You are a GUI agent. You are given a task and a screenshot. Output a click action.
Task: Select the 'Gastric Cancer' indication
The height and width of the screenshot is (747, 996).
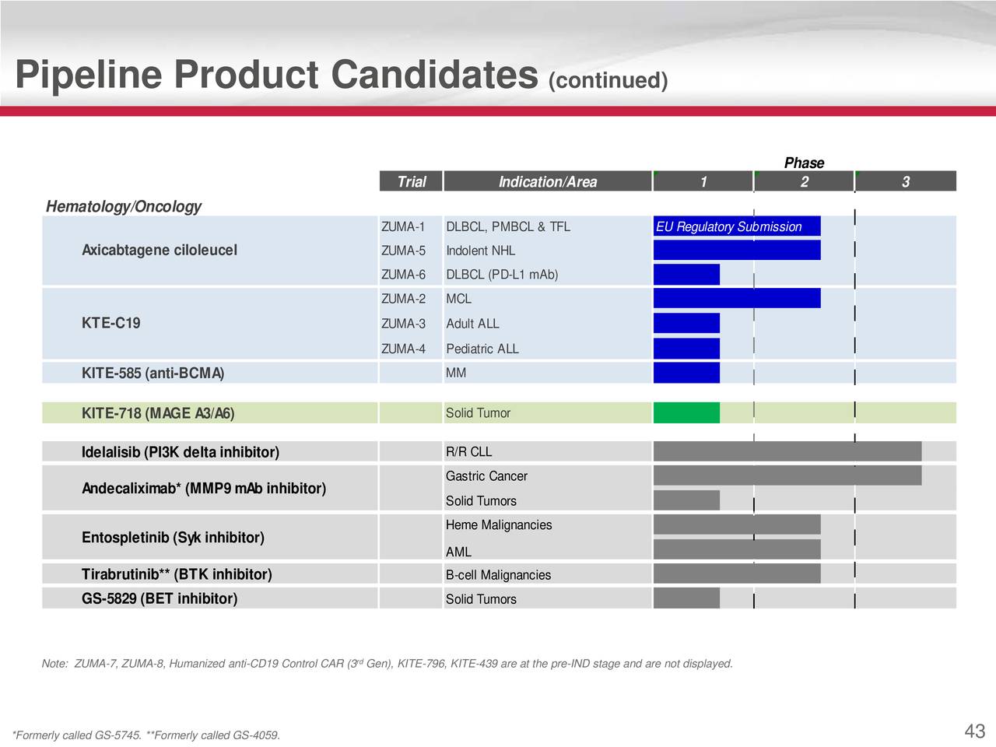pyautogui.click(x=486, y=476)
